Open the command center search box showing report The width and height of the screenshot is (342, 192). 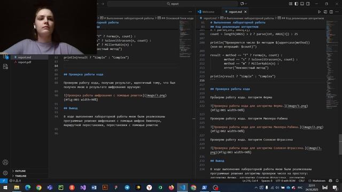[172, 4]
